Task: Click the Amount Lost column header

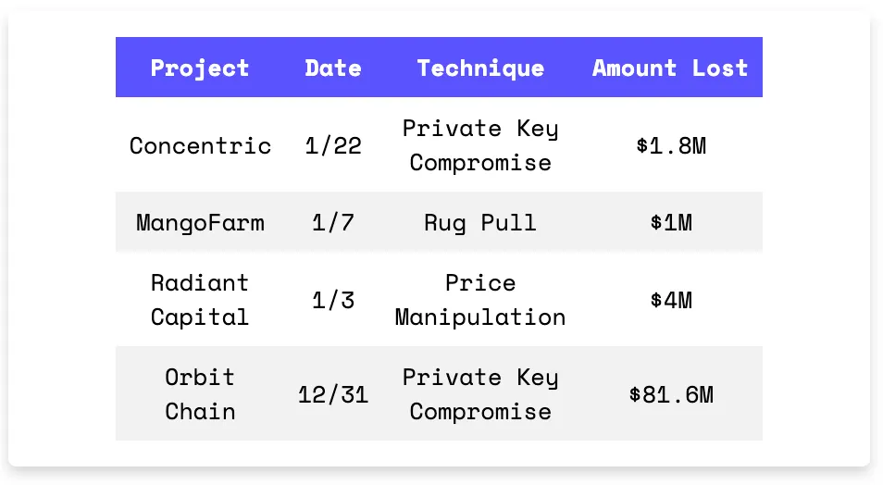Action: point(670,68)
